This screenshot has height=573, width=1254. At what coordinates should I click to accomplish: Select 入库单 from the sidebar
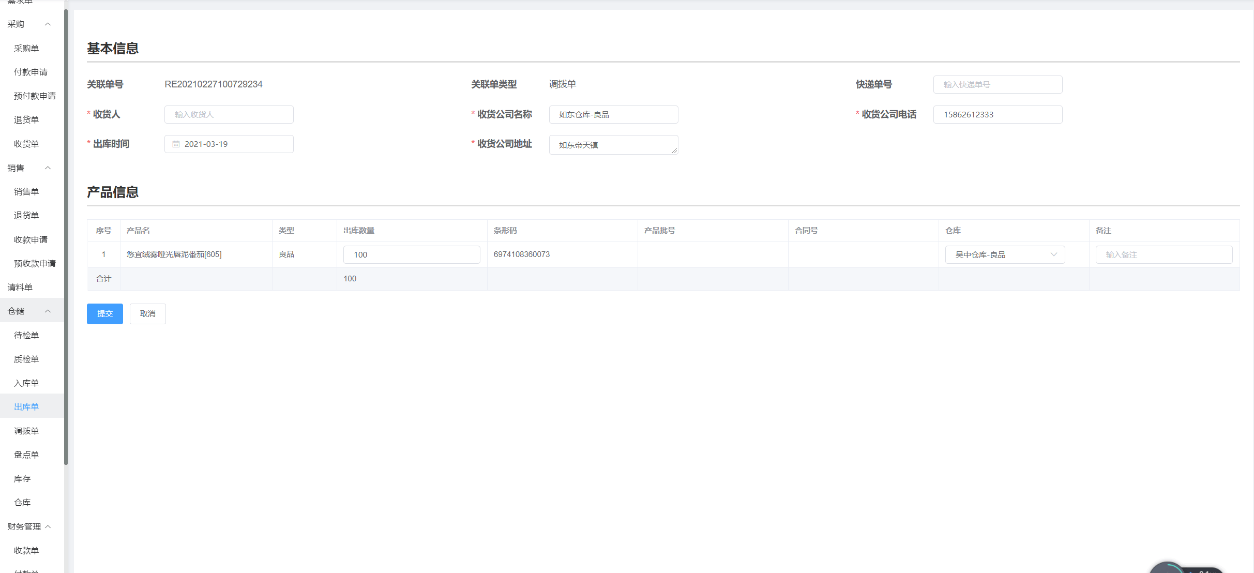click(x=26, y=383)
